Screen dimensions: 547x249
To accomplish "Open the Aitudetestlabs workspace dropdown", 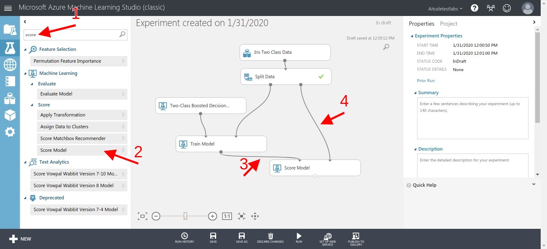I will [445, 8].
